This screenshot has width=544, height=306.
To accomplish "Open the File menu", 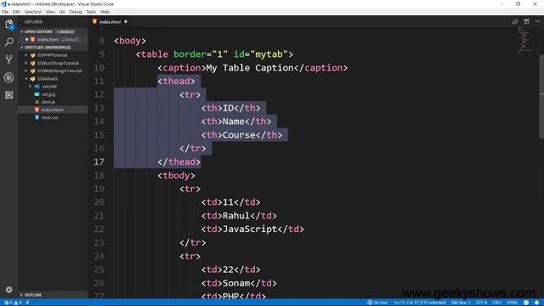I will tap(5, 12).
